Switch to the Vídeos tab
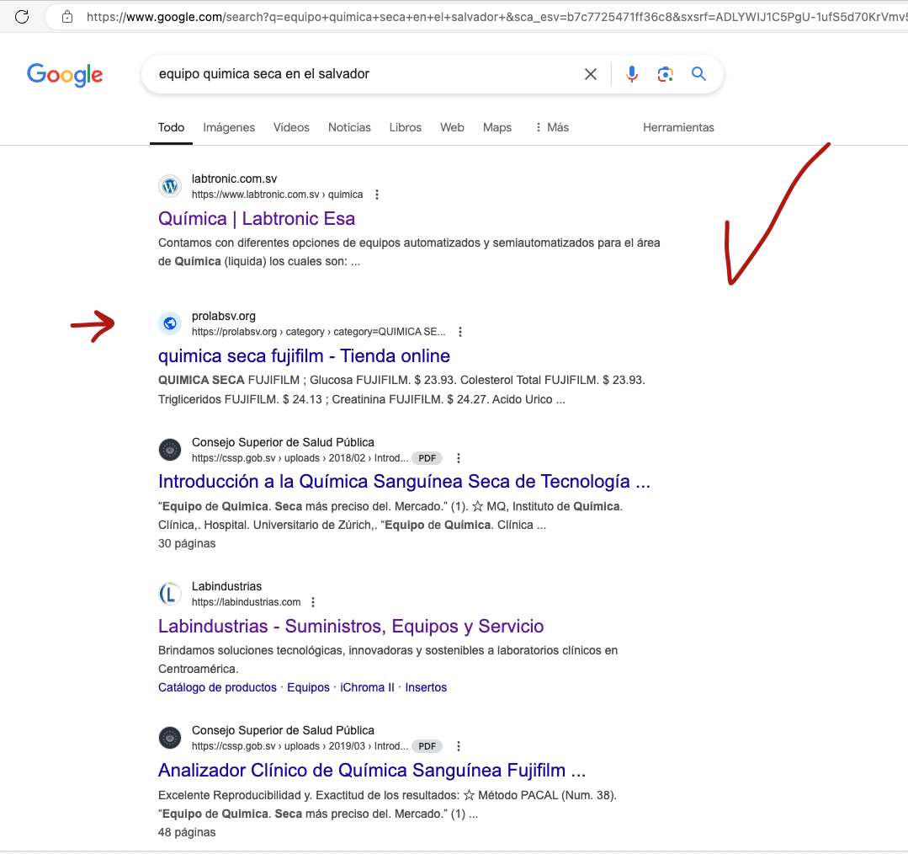 (291, 127)
